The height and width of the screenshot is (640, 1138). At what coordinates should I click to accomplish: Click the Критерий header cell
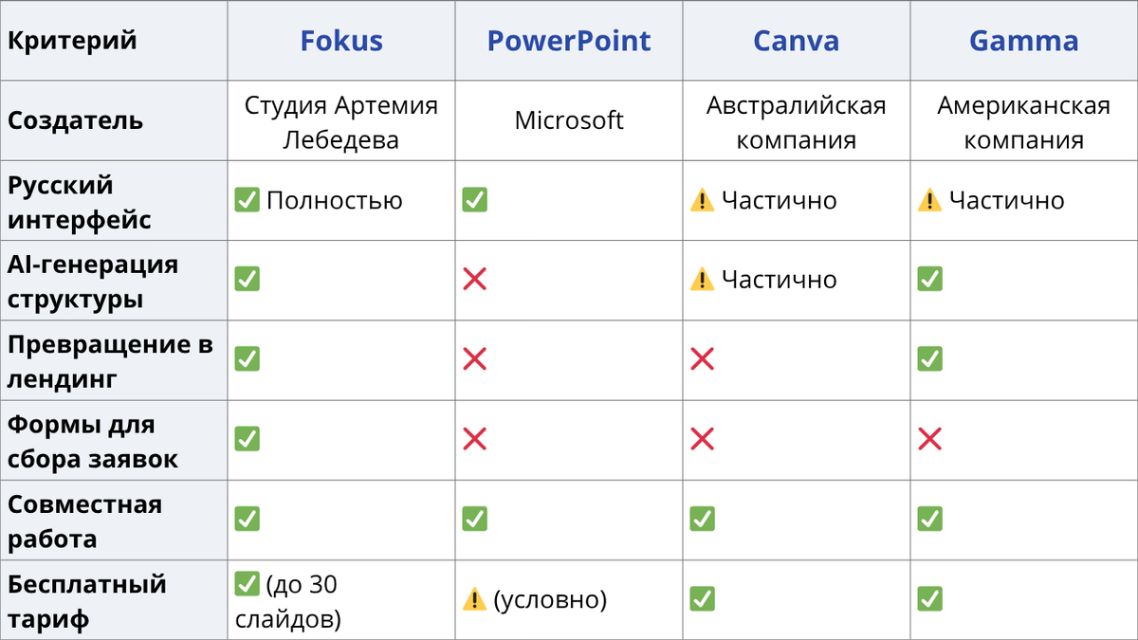114,41
